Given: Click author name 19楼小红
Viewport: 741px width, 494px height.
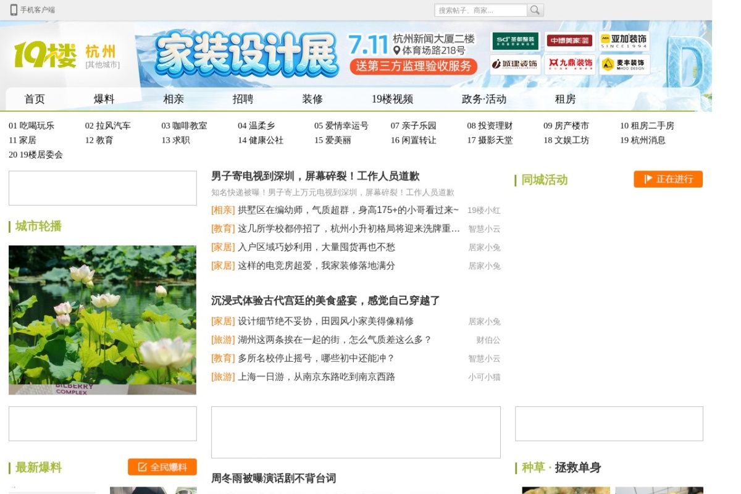Looking at the screenshot, I should click(x=484, y=211).
